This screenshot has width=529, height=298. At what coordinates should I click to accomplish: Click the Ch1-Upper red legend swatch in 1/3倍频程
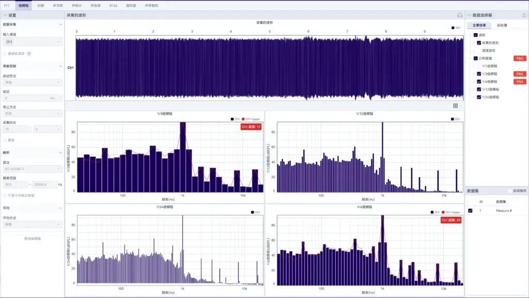tap(243, 119)
